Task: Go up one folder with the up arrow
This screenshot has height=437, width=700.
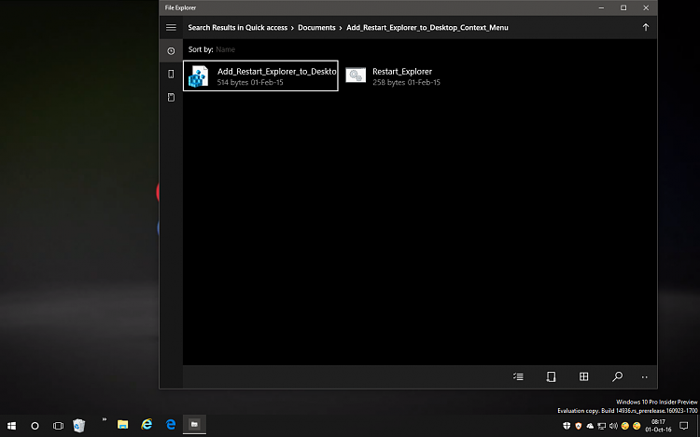Action: 645,28
